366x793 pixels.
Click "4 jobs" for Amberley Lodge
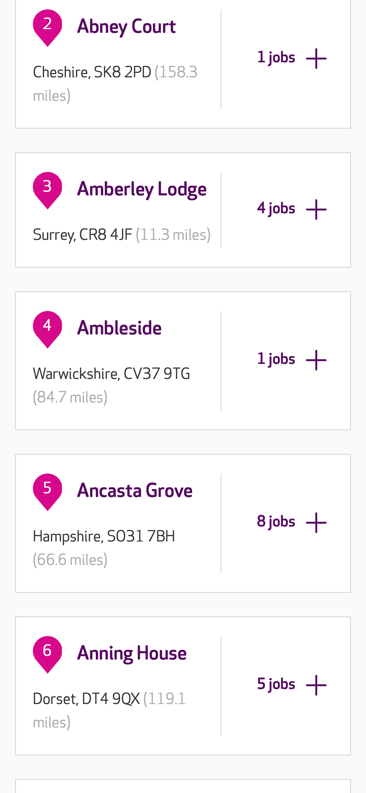click(x=276, y=209)
